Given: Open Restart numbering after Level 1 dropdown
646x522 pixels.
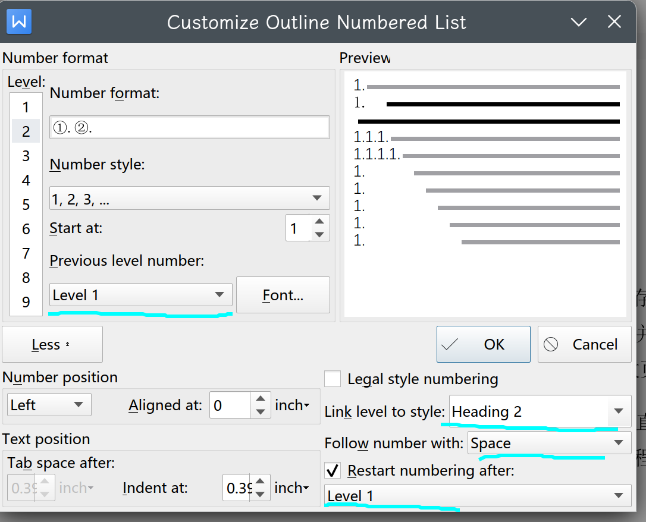Looking at the screenshot, I should click(478, 495).
